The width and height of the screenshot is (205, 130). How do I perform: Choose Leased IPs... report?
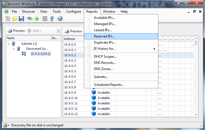121,30
